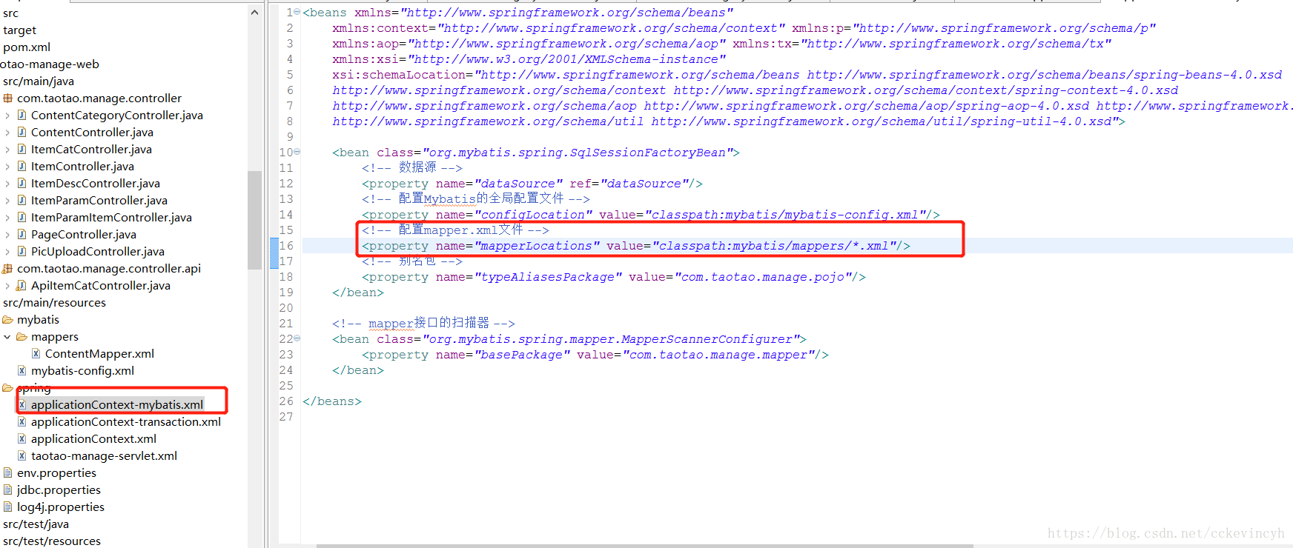Click the PageController.java file icon
This screenshot has height=548, width=1293.
point(22,234)
